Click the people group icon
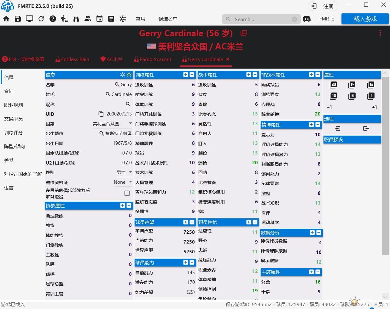This screenshot has height=309, width=390. pyautogui.click(x=88, y=19)
